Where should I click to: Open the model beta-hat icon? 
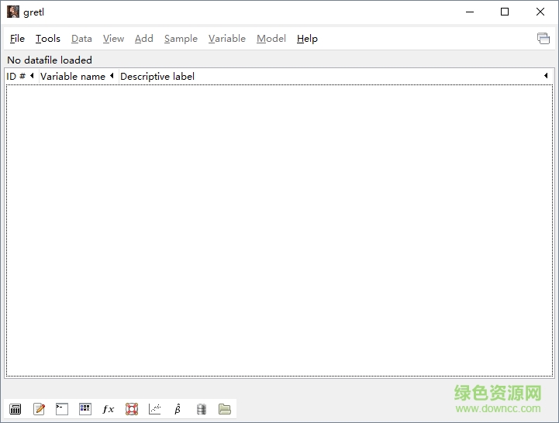coord(178,409)
